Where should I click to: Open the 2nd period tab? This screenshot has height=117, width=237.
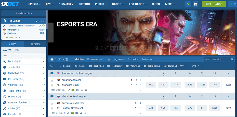tap(147, 60)
